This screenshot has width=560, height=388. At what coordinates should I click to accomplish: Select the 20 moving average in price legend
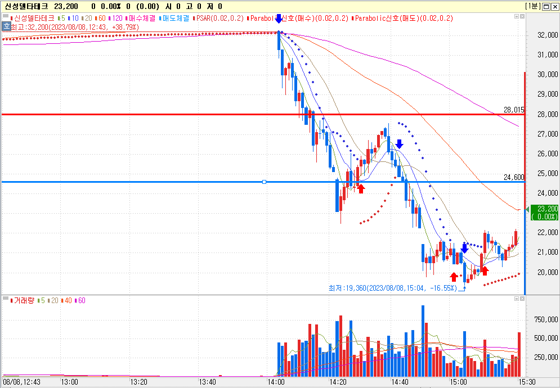coord(87,18)
